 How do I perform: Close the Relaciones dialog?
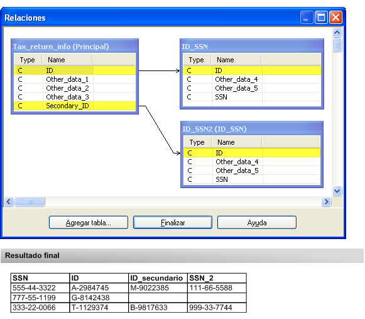335,18
